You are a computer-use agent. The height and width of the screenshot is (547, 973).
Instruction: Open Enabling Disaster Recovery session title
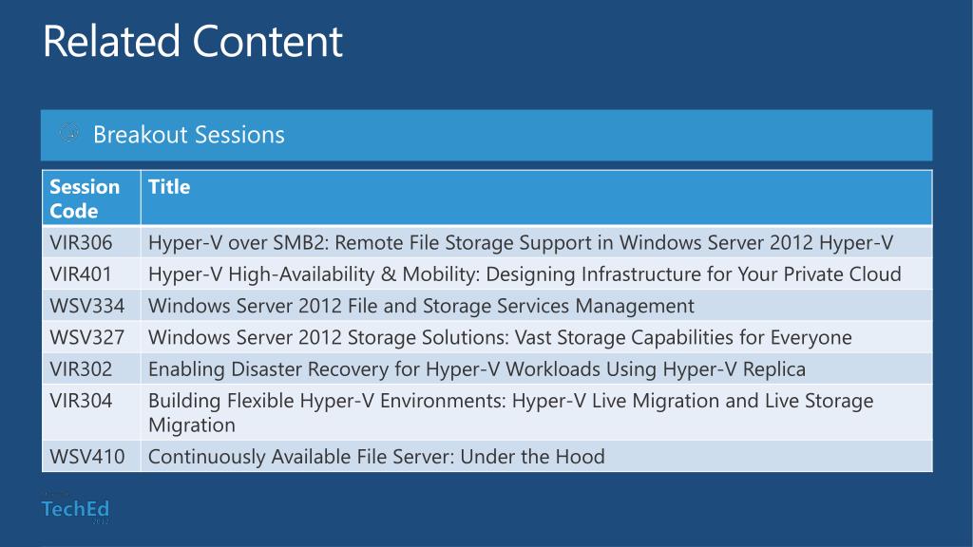pyautogui.click(x=477, y=369)
